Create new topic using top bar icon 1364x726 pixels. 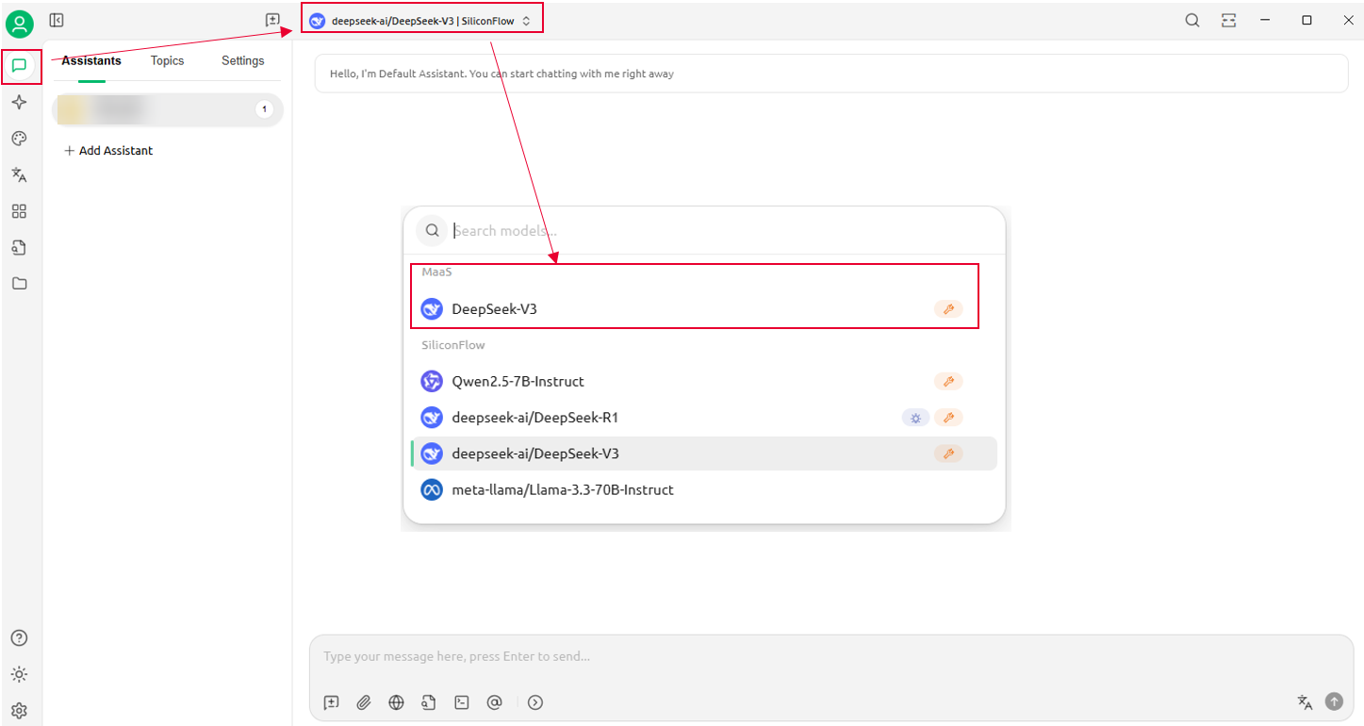[272, 20]
